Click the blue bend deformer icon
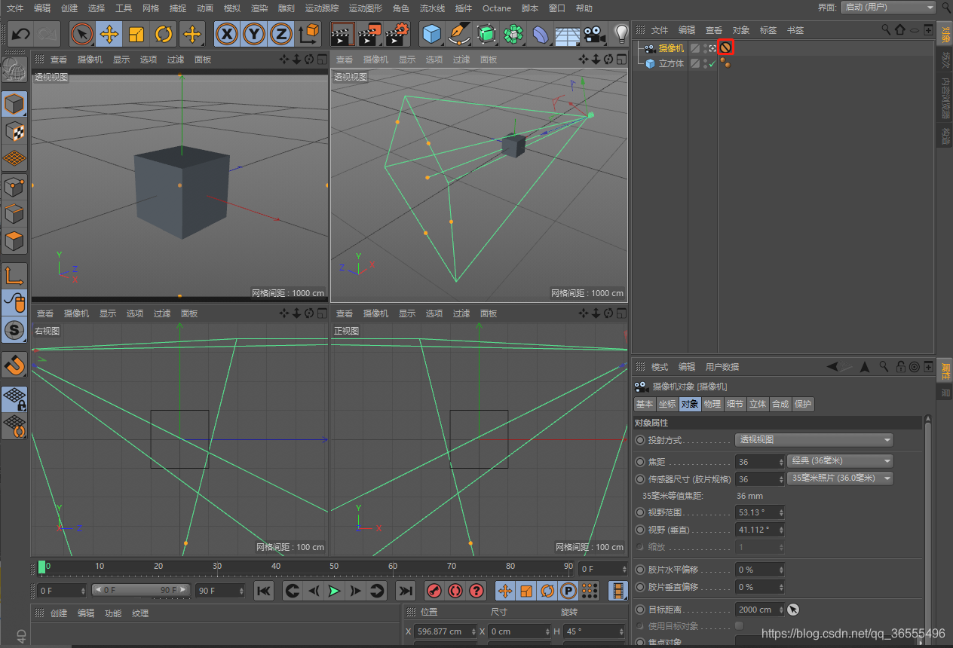Screen dimensions: 953x648 (541, 34)
